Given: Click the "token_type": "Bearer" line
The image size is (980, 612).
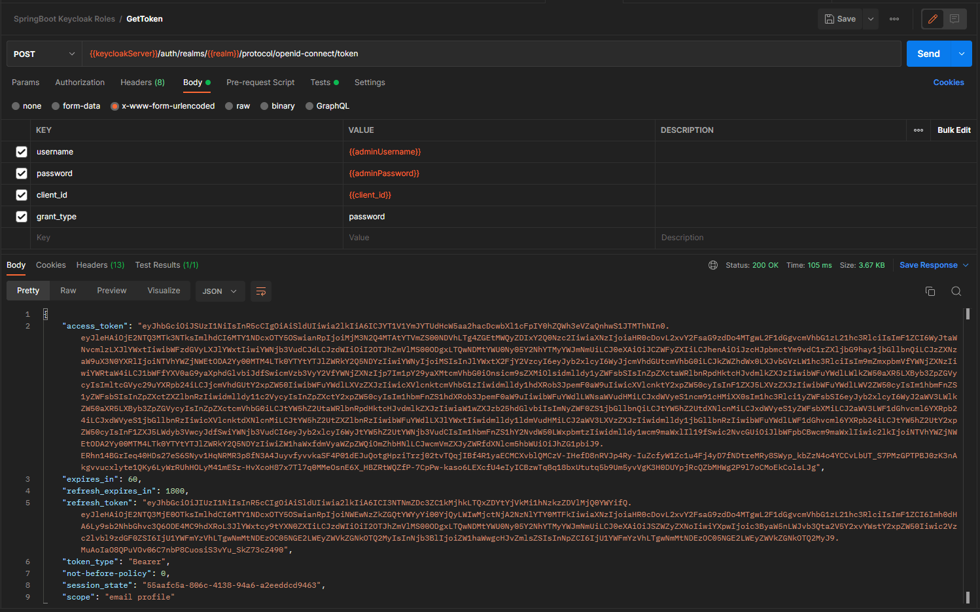Looking at the screenshot, I should coord(116,562).
